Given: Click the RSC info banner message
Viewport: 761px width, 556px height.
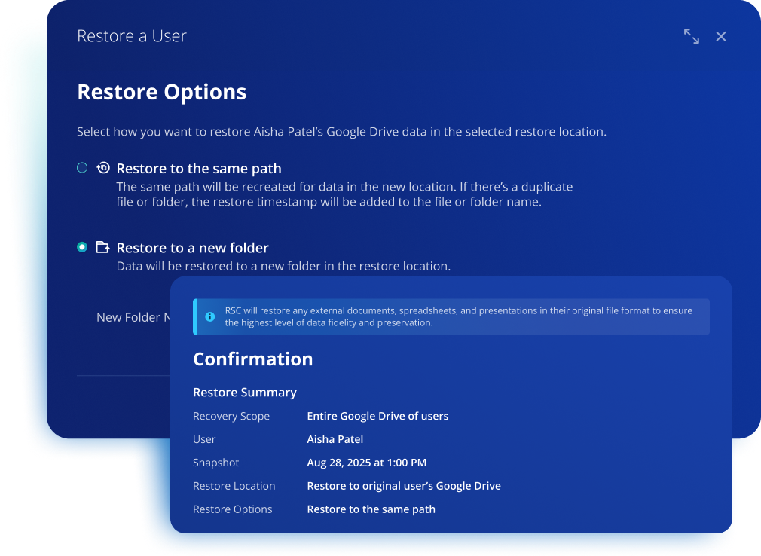Looking at the screenshot, I should click(x=458, y=316).
